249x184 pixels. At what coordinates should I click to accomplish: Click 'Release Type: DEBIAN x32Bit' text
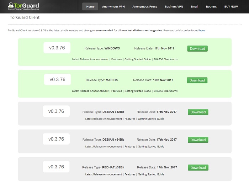[x=103, y=112]
